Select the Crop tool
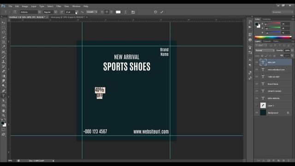Image resolution: width=295 pixels, height=166 pixels. 3,42
